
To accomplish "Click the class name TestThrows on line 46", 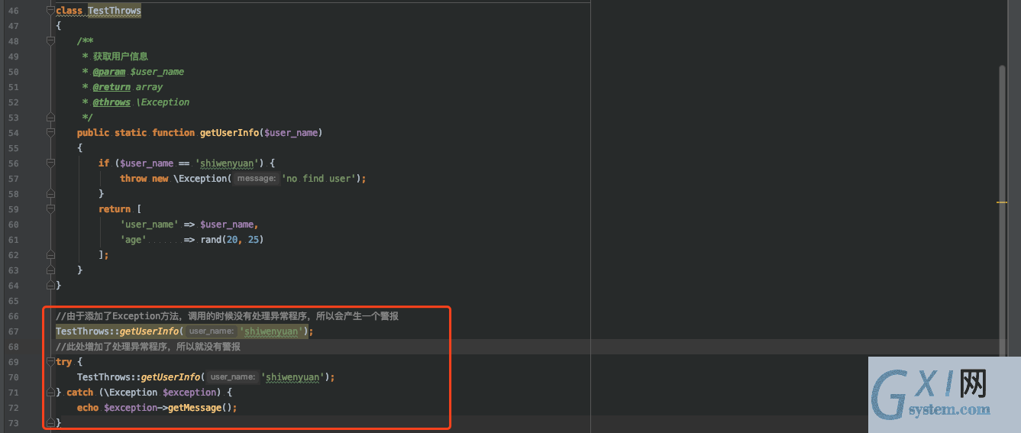I will (115, 11).
